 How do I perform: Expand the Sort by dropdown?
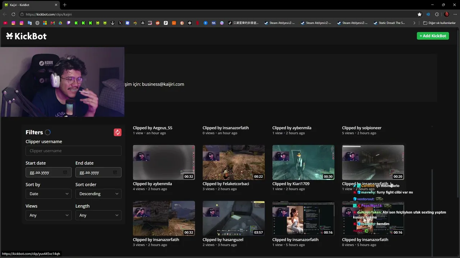[x=49, y=194]
